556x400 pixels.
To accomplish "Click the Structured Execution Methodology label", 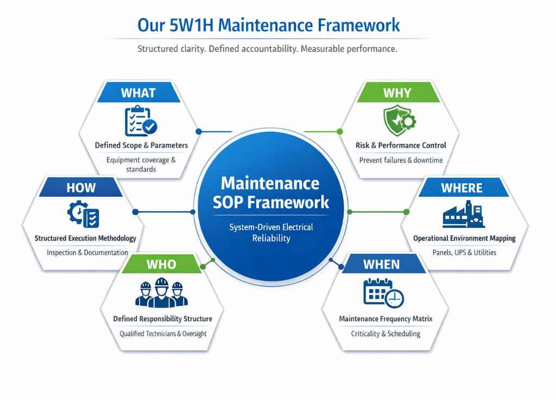I will pyautogui.click(x=85, y=238).
